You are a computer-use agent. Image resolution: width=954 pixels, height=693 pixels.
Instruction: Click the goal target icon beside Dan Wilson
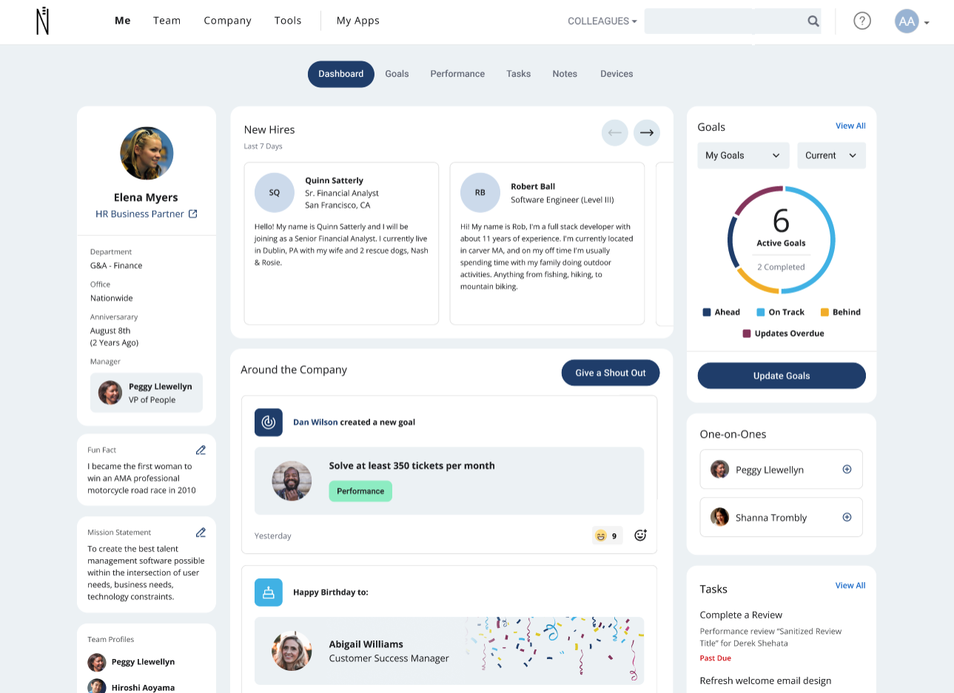coord(269,422)
